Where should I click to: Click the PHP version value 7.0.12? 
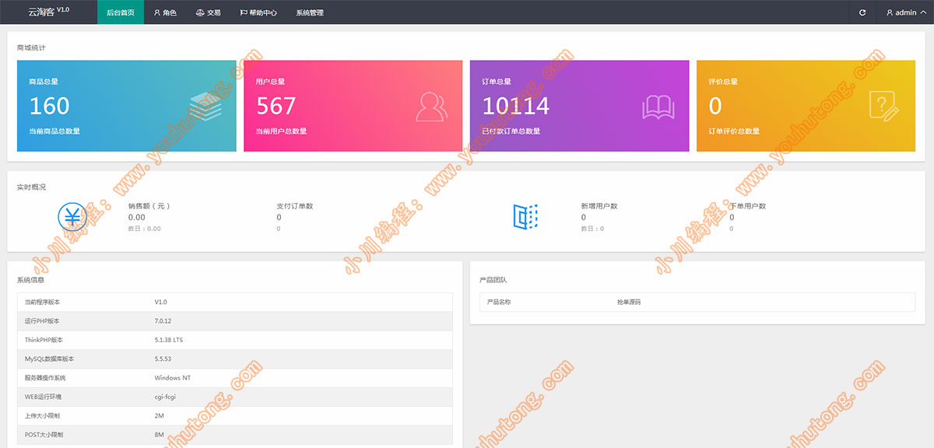163,320
